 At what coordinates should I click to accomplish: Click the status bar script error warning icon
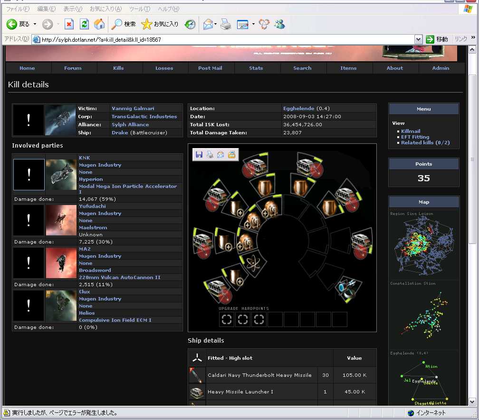(x=6, y=413)
